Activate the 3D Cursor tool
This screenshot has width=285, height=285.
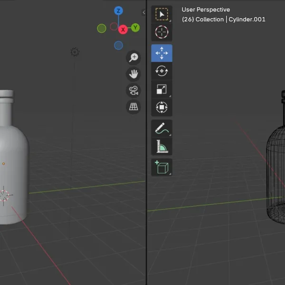pyautogui.click(x=161, y=32)
